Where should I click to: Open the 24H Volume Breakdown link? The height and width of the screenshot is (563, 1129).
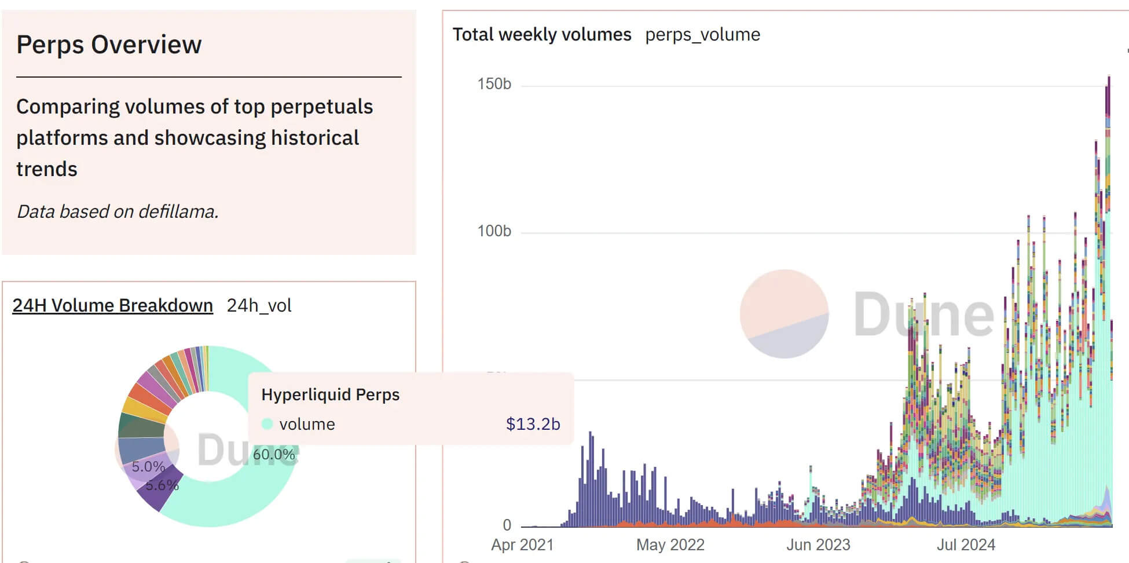tap(113, 305)
